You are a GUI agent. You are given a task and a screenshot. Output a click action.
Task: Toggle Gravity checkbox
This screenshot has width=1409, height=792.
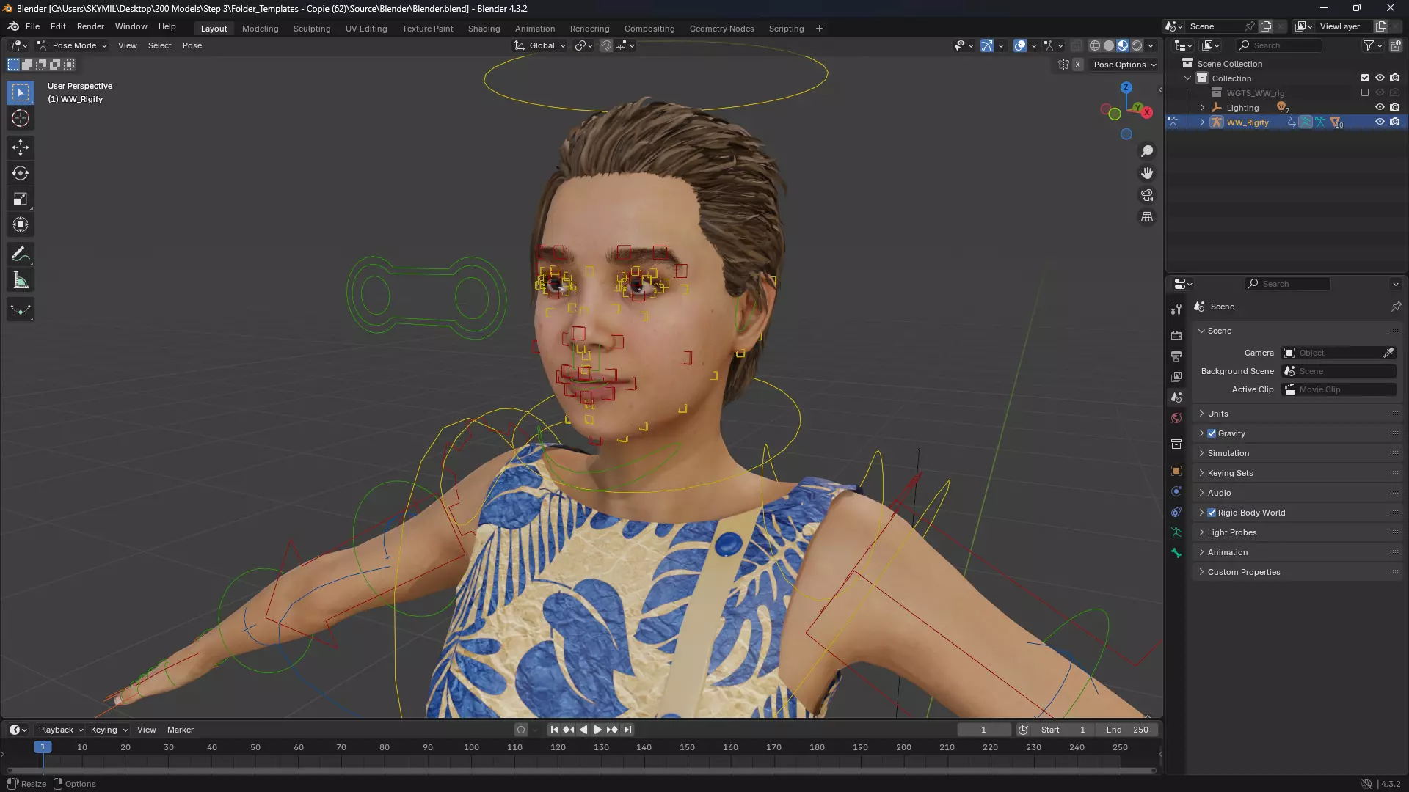click(x=1212, y=433)
